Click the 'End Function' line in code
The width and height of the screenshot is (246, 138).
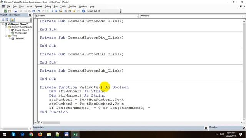[54, 112]
